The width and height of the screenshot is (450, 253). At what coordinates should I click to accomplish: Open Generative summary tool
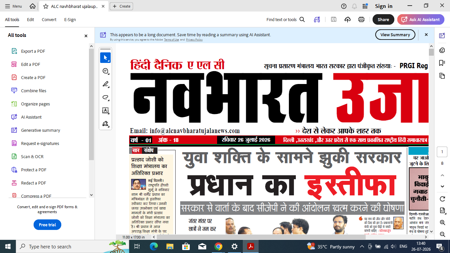(x=41, y=130)
